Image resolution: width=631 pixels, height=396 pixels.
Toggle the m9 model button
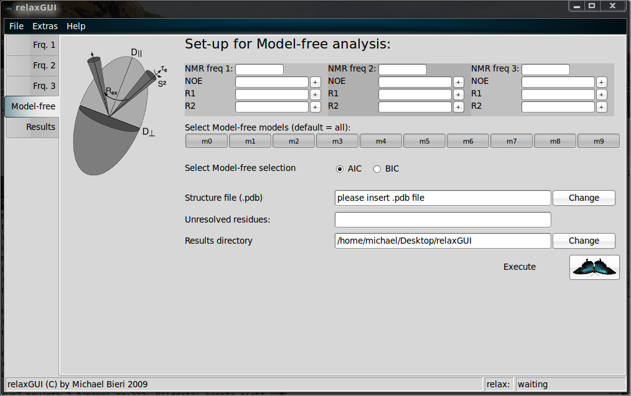[598, 141]
